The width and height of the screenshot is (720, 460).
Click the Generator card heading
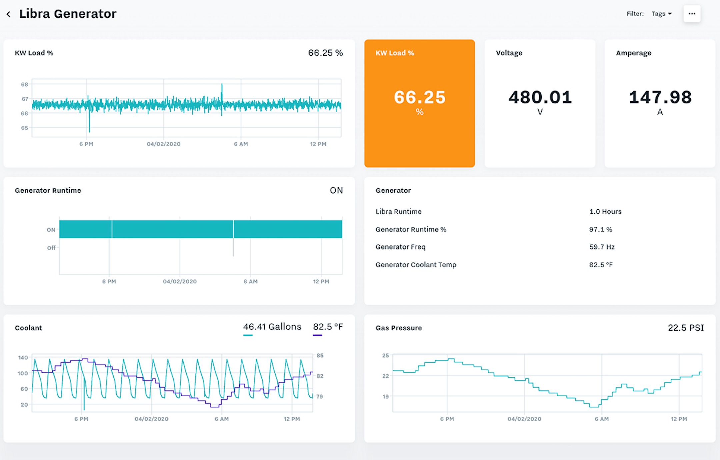point(393,190)
